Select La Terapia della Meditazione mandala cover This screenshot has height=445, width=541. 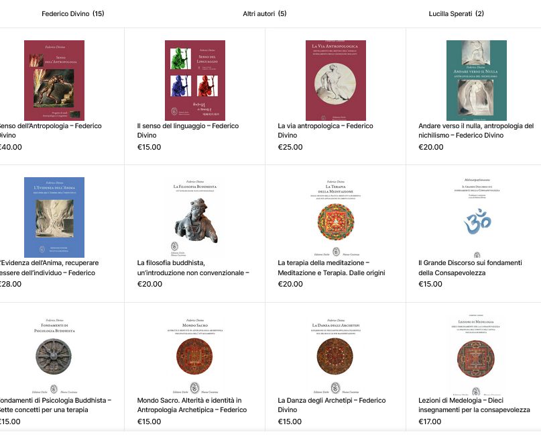click(x=336, y=217)
